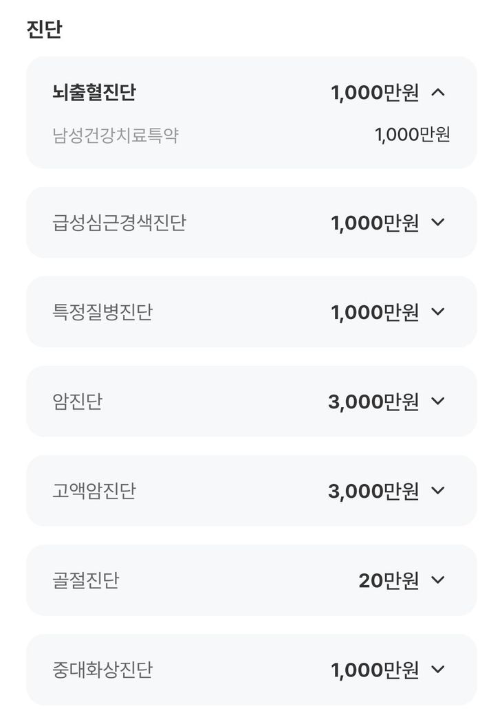This screenshot has width=502, height=715.
Task: Click the 3,000만원 amount for 암진단
Action: (x=373, y=401)
